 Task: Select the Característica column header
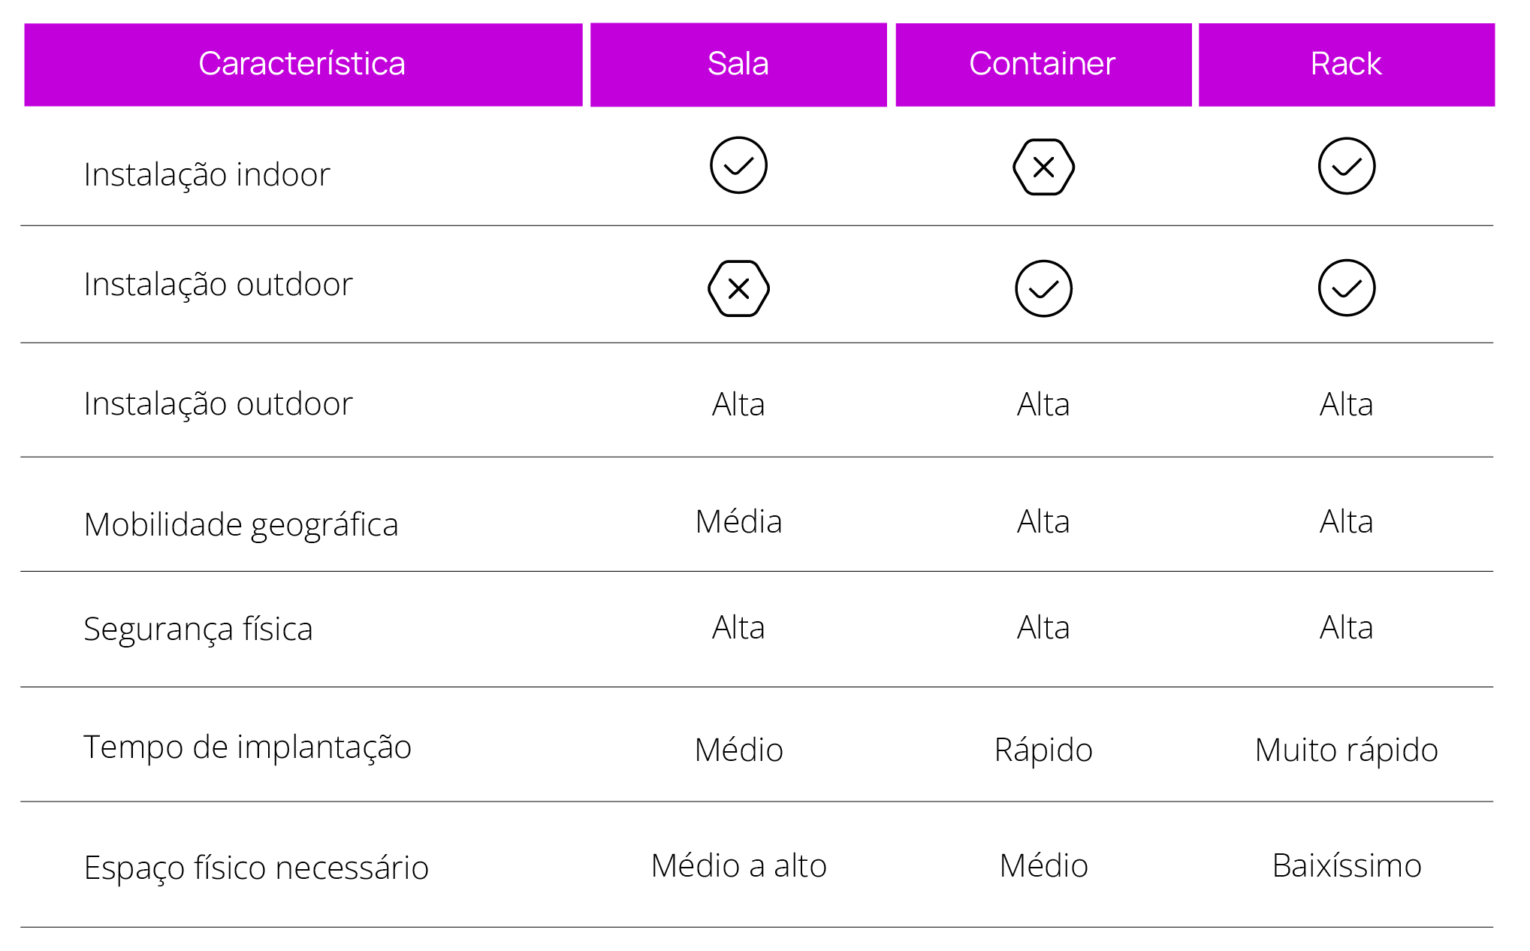pos(303,65)
